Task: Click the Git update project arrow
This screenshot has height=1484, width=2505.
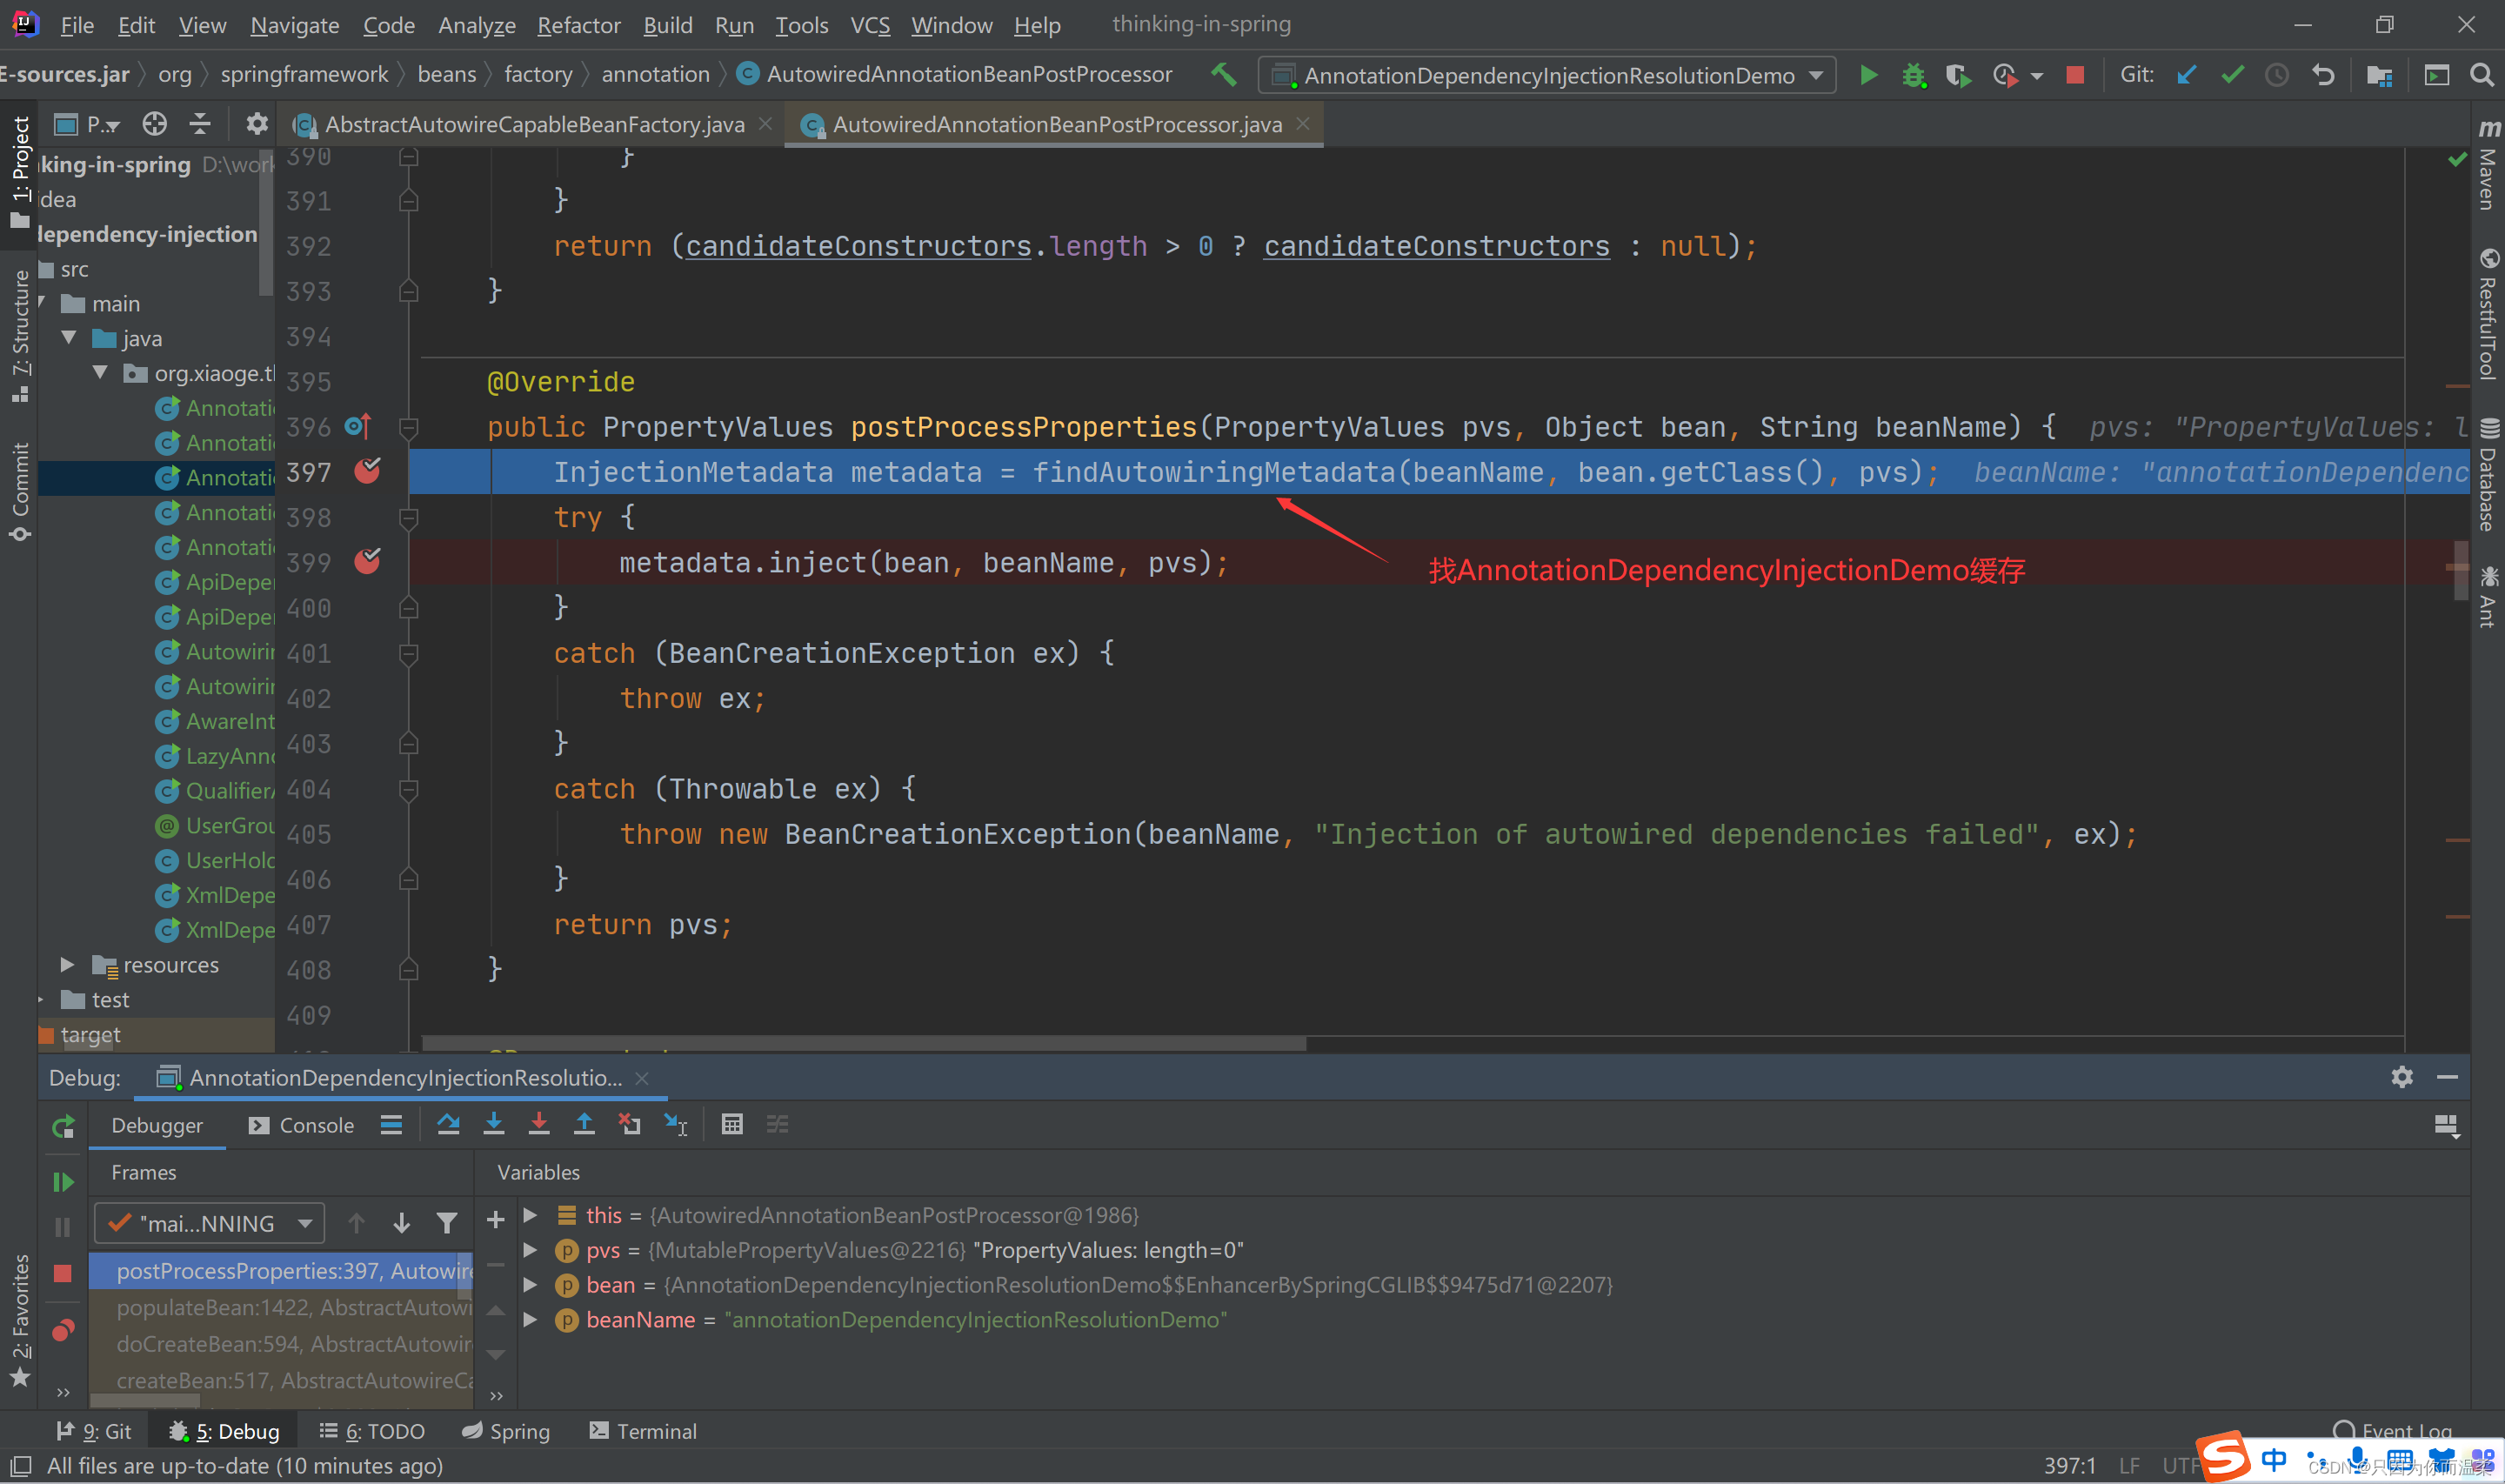Action: click(2188, 75)
